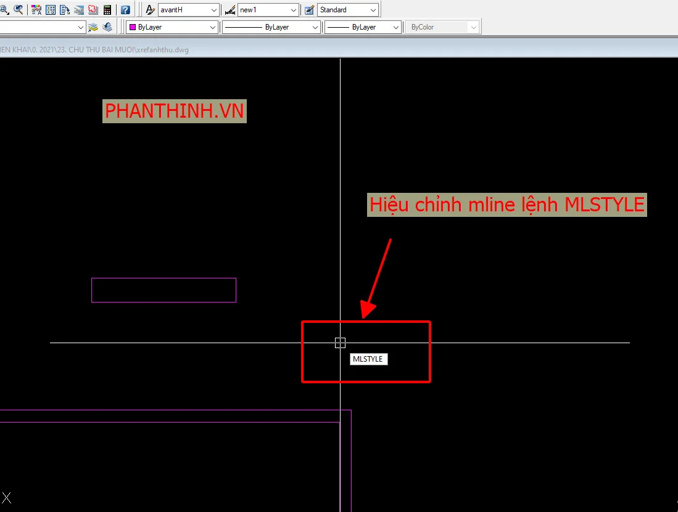This screenshot has height=512, width=678.
Task: Click the MLSTYLE dynamic input box
Action: pos(368,359)
